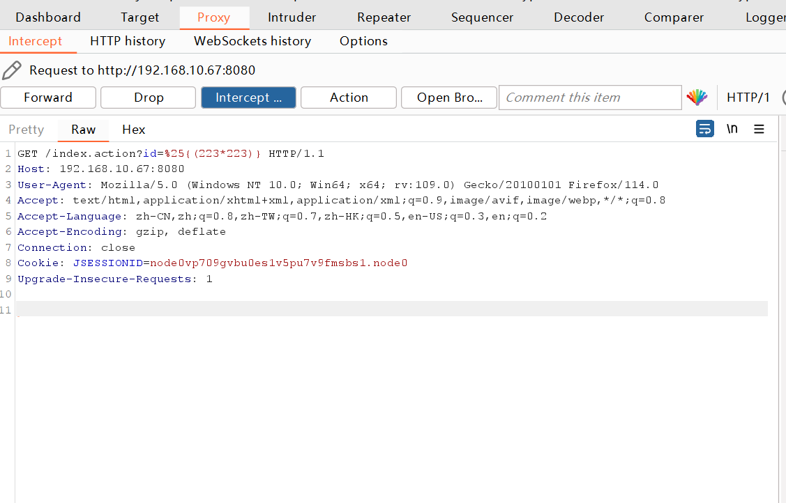The image size is (786, 503).
Task: Click the Accept: text/html header line
Action: click(x=341, y=200)
